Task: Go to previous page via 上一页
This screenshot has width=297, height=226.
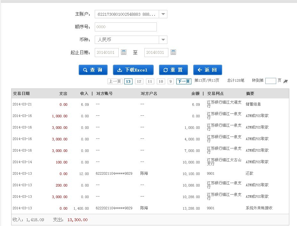Action: 115,81
